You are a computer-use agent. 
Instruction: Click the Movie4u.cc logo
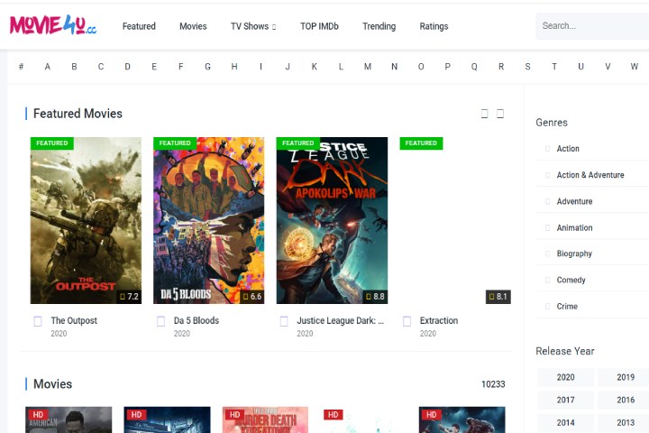(53, 25)
